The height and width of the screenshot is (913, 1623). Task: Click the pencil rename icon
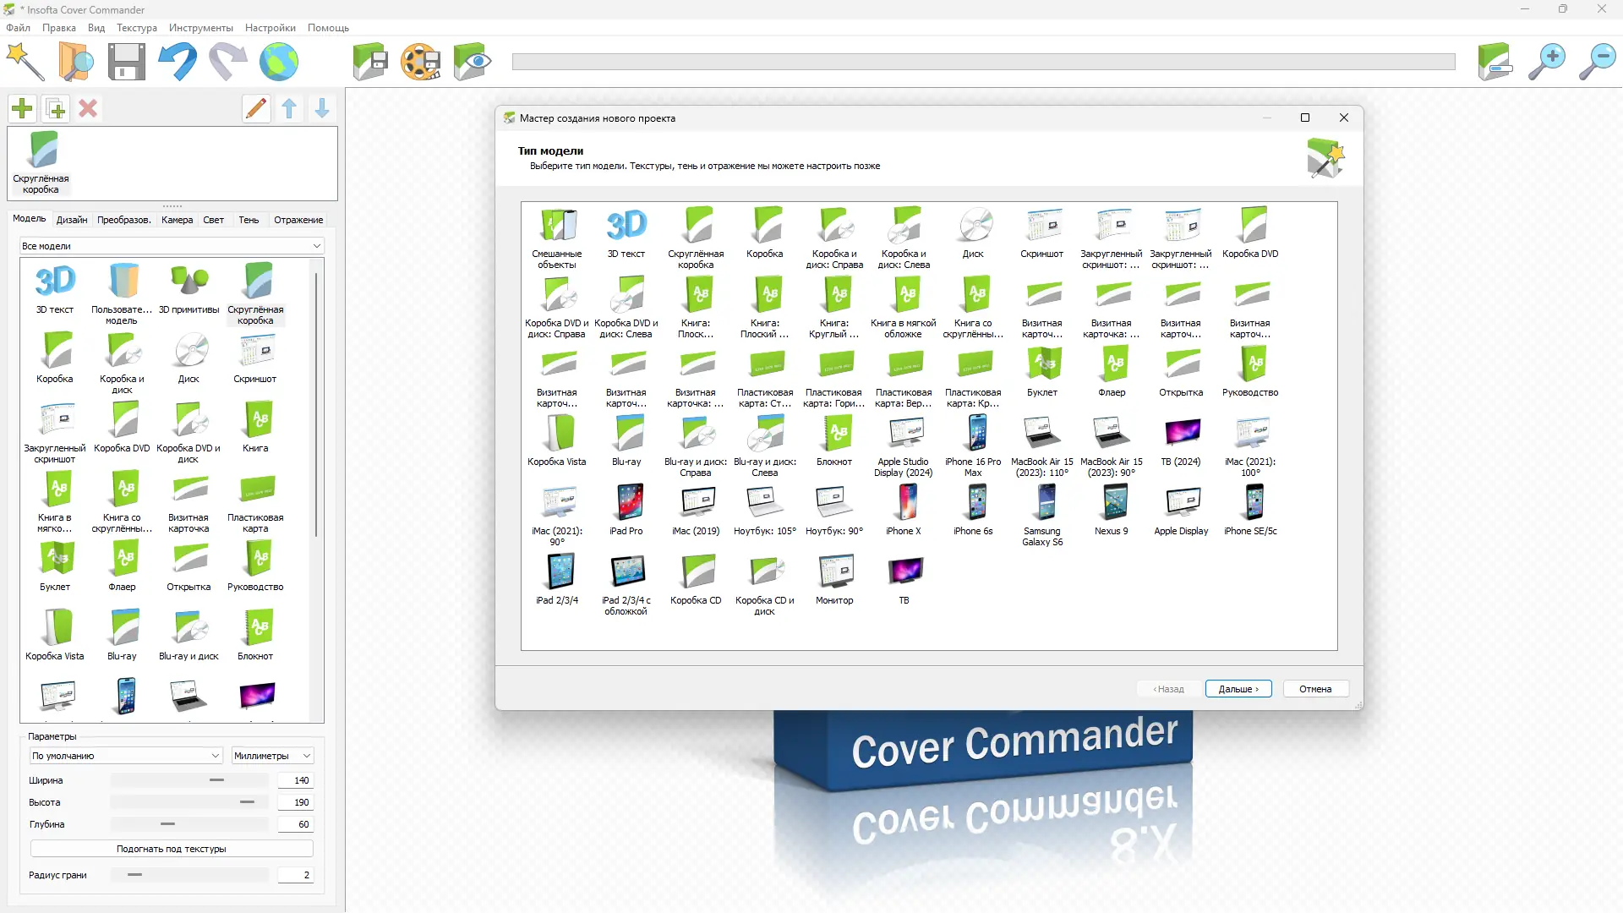[256, 108]
